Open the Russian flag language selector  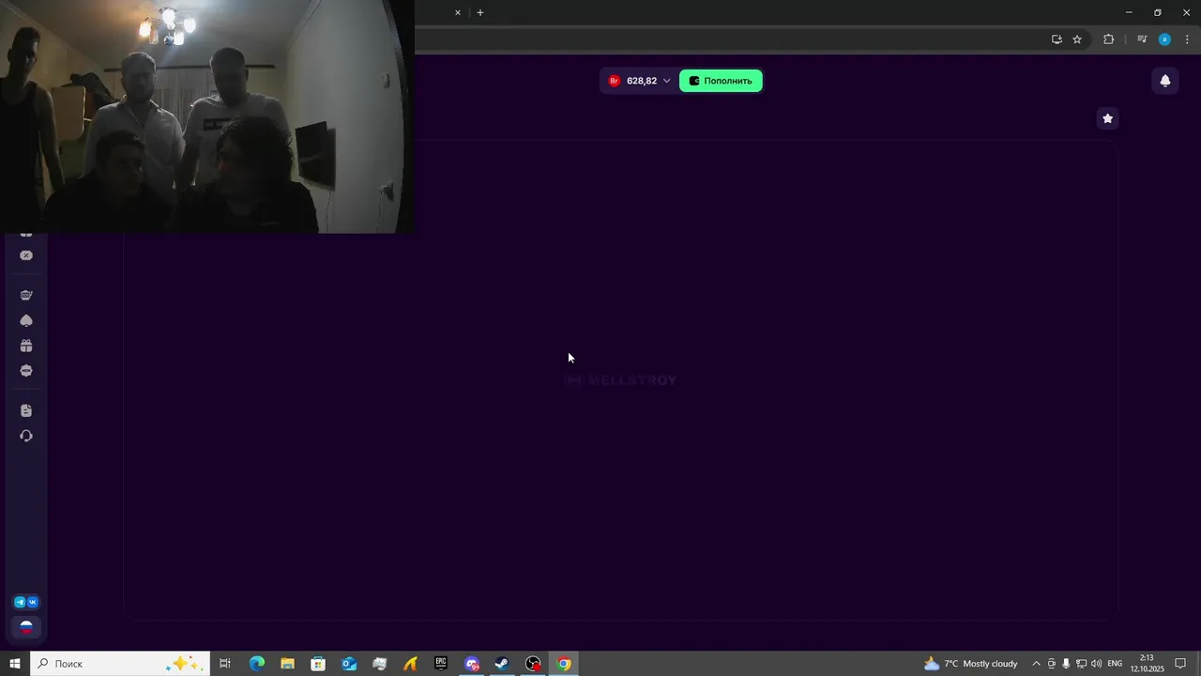pos(26,627)
